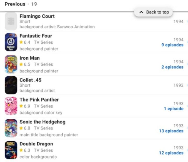Click the Double Dragon 6.3 star rating
The image size is (188, 162).
click(25, 150)
